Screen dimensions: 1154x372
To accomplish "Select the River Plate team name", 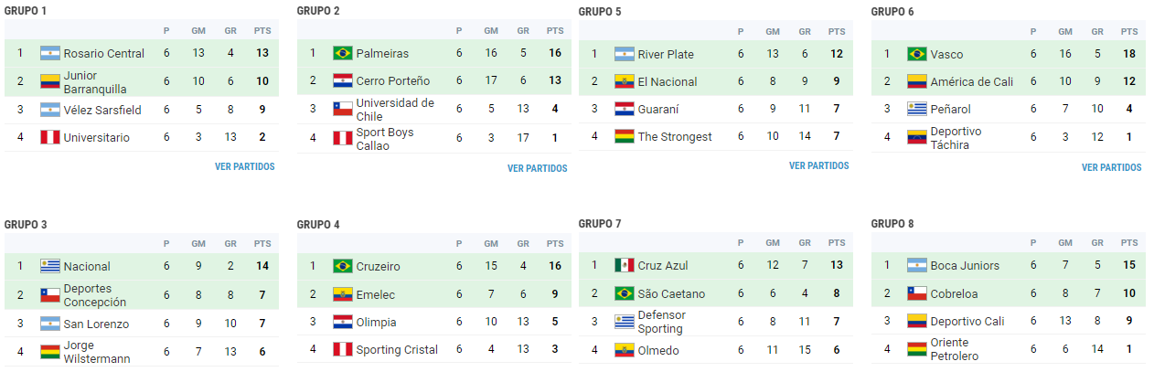I will [x=667, y=54].
